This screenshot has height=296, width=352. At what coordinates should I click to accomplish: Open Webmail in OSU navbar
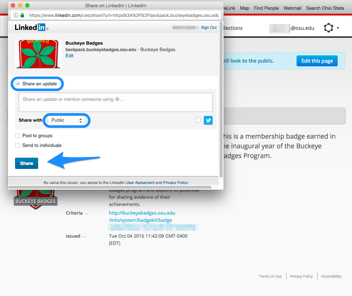point(292,8)
